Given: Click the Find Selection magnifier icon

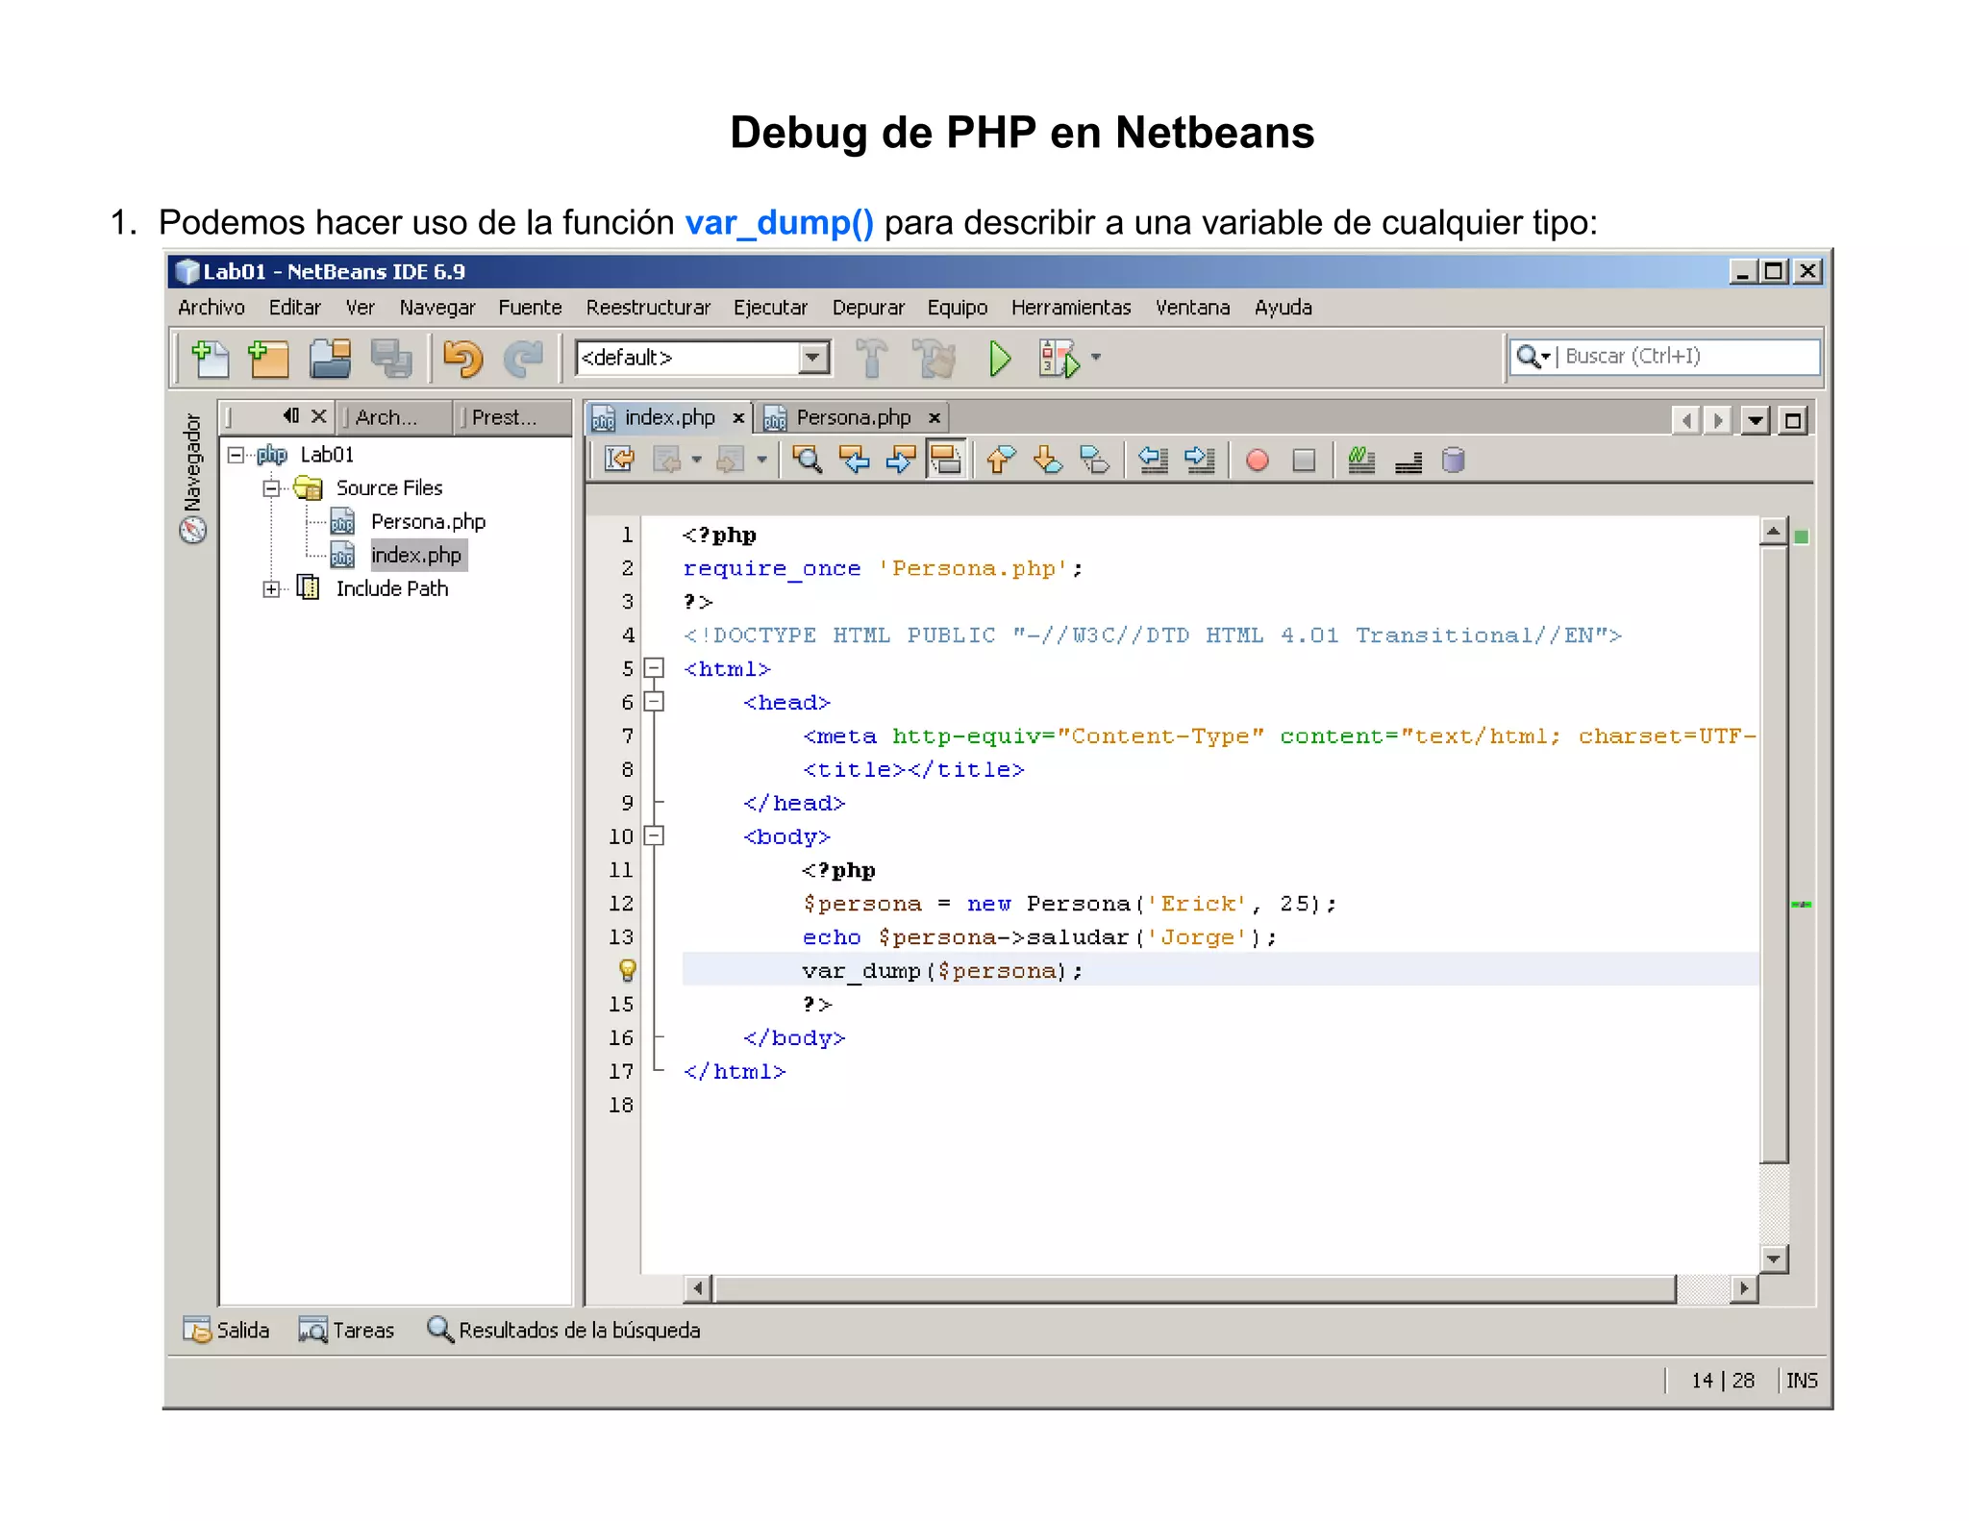Looking at the screenshot, I should pos(807,460).
